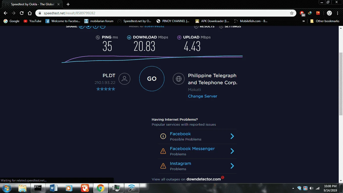Open the Chrome profile avatar
This screenshot has height=193, width=343.
(329, 13)
